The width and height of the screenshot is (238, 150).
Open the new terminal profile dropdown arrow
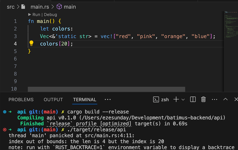tap(183, 99)
